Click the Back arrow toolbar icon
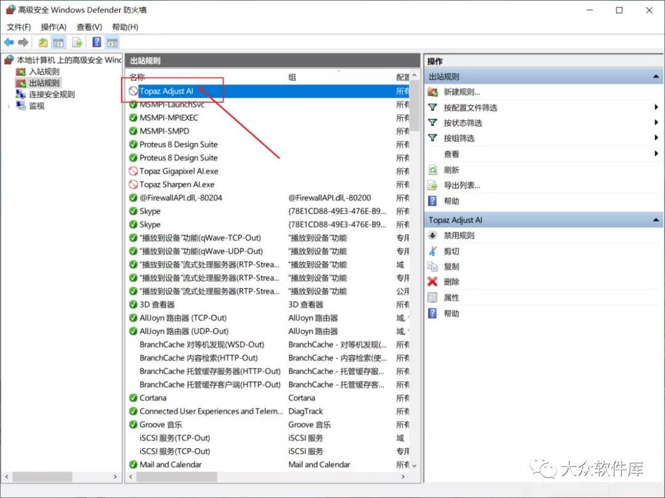The height and width of the screenshot is (498, 665). point(9,42)
